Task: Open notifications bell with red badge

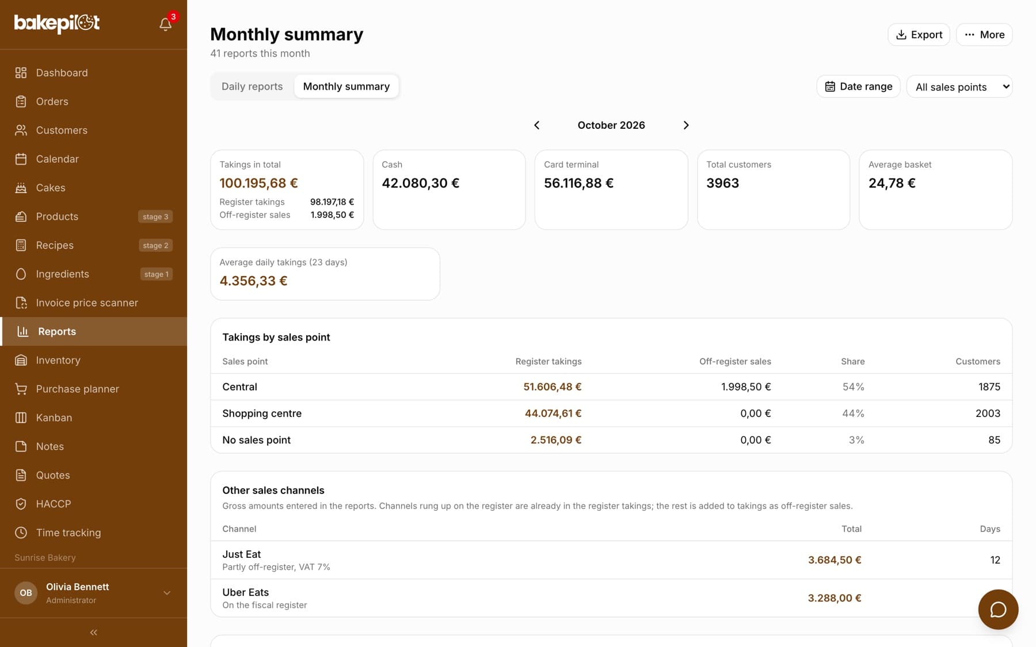Action: (166, 24)
